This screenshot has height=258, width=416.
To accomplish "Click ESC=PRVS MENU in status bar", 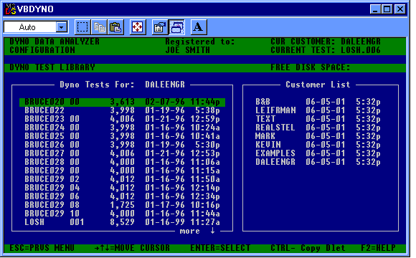I will click(42, 248).
